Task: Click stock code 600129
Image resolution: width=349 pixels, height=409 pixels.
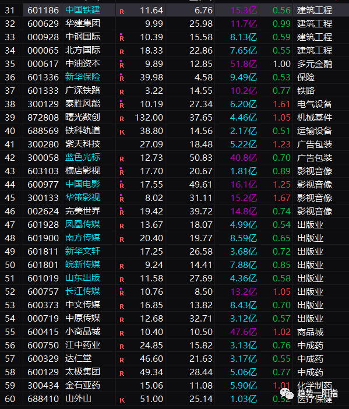Action: click(43, 372)
